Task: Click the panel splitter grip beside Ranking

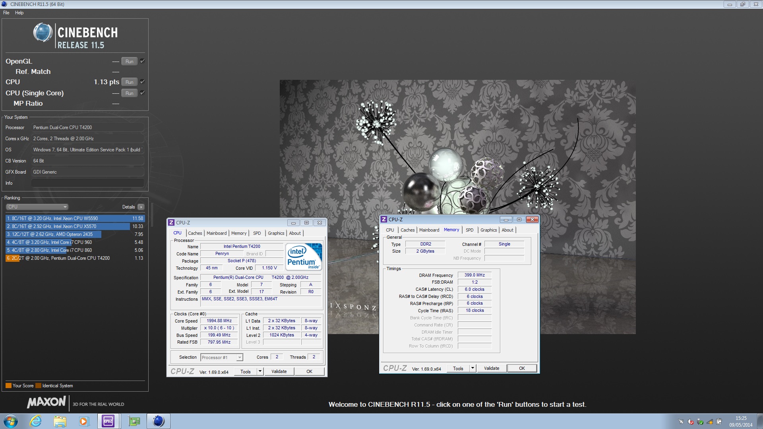Action: point(151,214)
